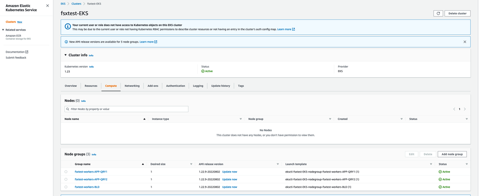Go to next page of Nodes
The height and width of the screenshot is (196, 479).
(x=465, y=109)
